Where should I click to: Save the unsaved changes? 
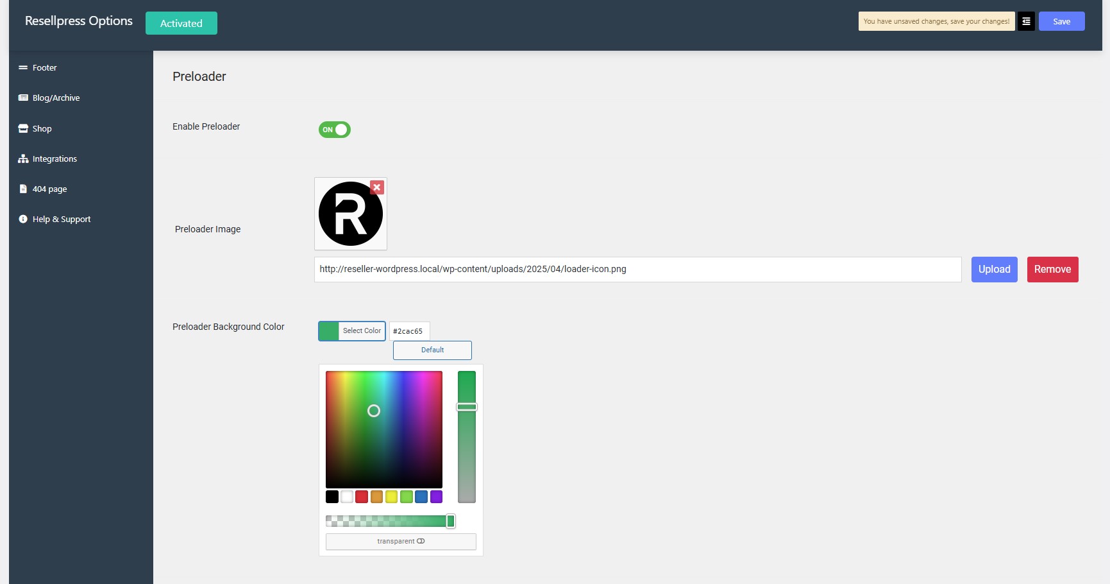click(x=1061, y=21)
